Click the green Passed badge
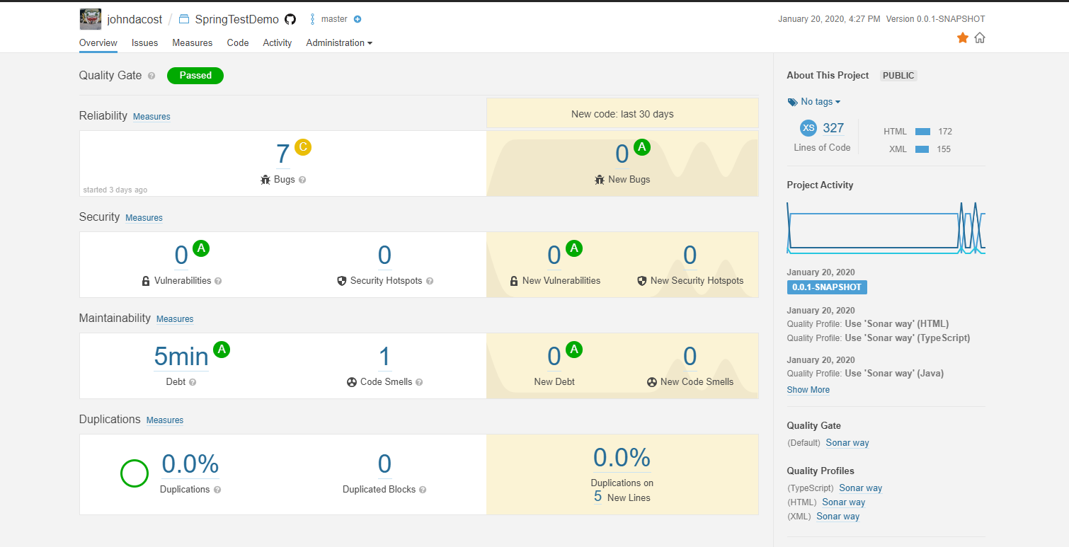Image resolution: width=1069 pixels, height=547 pixels. [195, 76]
